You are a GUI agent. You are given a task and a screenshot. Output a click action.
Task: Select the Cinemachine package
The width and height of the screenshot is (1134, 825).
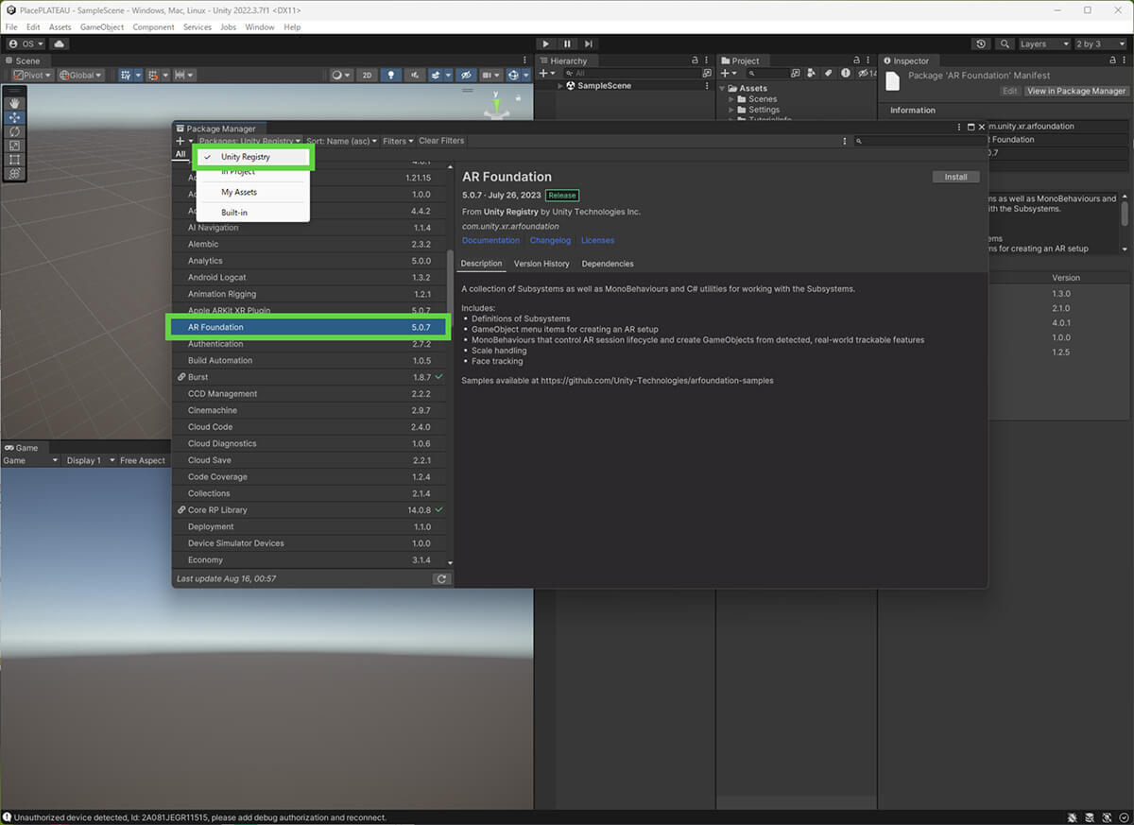click(x=309, y=410)
